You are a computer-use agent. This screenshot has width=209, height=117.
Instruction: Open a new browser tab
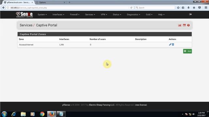click(70, 2)
